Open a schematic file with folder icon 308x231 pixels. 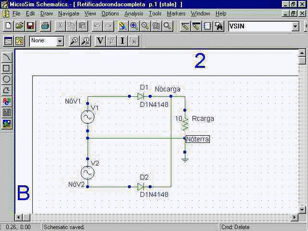(19, 26)
